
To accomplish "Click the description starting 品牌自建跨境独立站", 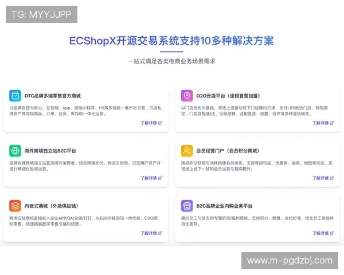I will pyautogui.click(x=85, y=166).
